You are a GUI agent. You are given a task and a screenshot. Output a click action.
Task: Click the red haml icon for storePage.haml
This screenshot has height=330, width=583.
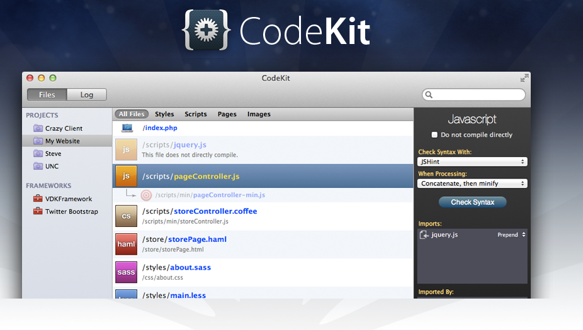tap(126, 244)
